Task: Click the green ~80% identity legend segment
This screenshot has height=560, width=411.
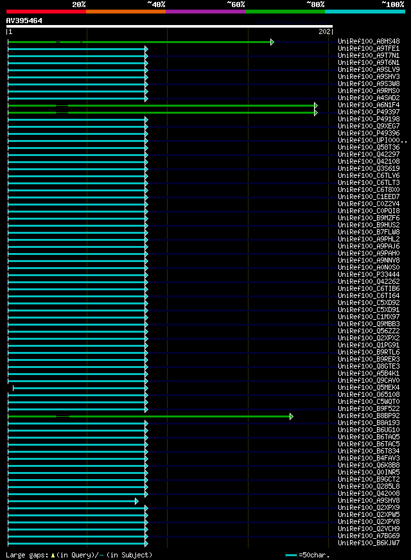Action: click(x=285, y=12)
